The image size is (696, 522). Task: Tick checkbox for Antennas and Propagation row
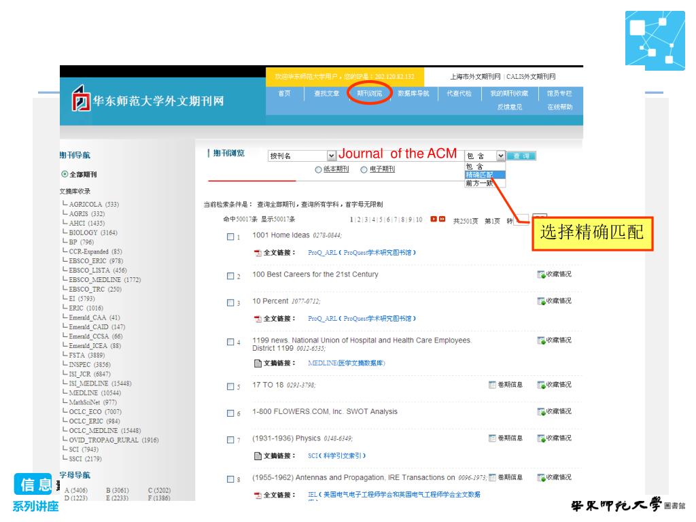(230, 479)
